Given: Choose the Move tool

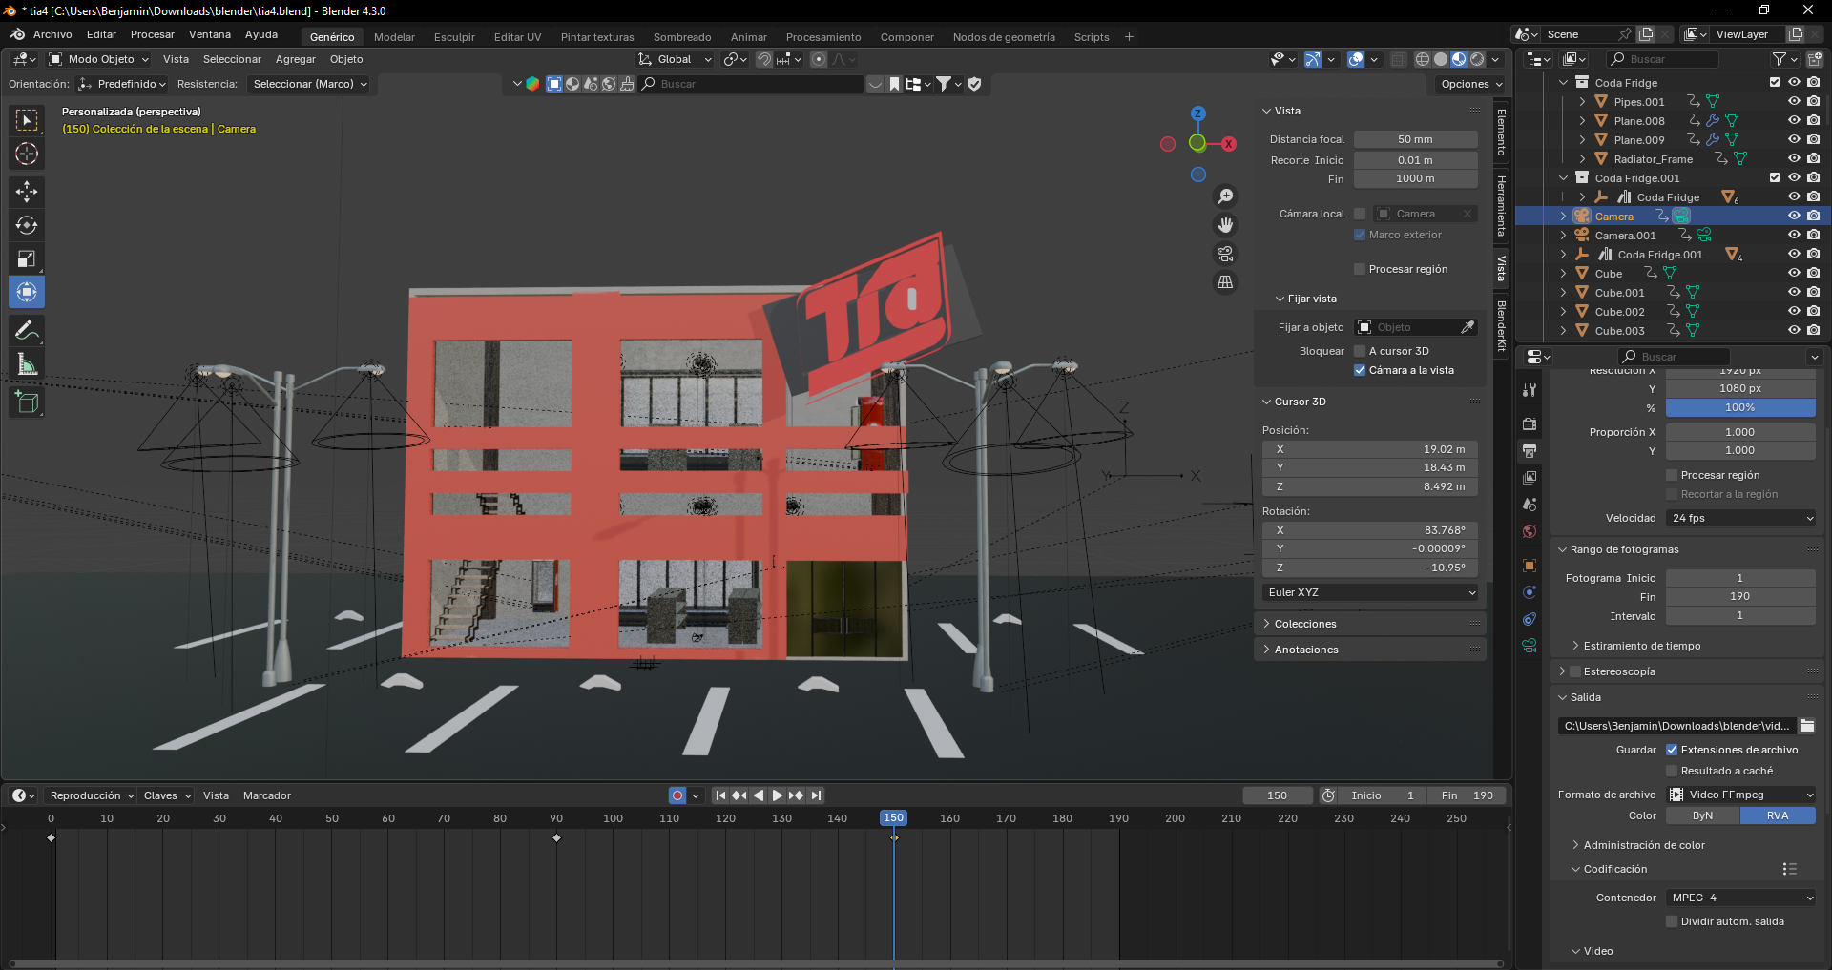Looking at the screenshot, I should tap(27, 192).
